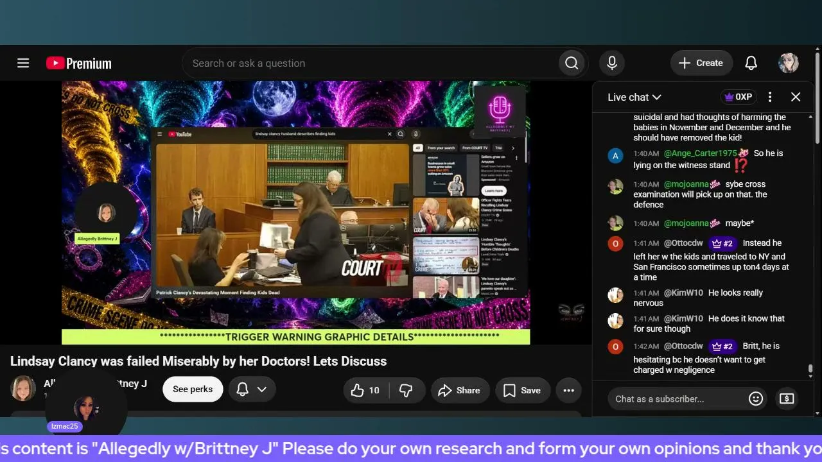The height and width of the screenshot is (462, 822).
Task: Open @Ange_Carter1975 chat author name
Action: (x=701, y=153)
